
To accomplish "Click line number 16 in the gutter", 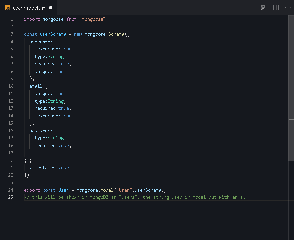I will pyautogui.click(x=11, y=131).
